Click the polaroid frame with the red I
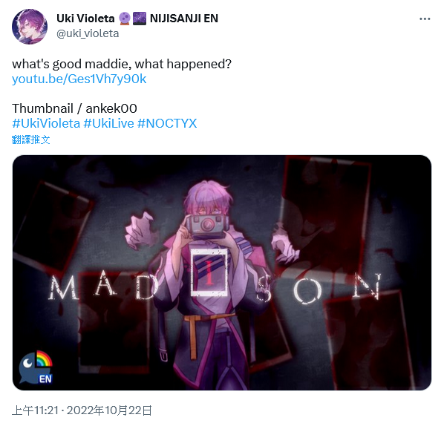444x429 pixels. pyautogui.click(x=209, y=272)
